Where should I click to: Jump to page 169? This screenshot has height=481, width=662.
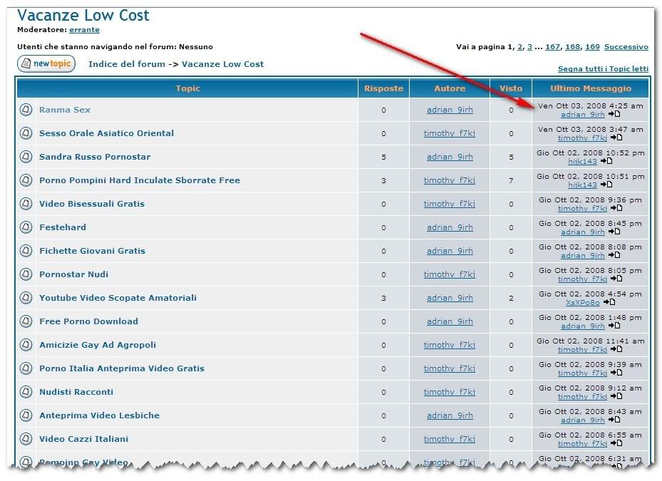pyautogui.click(x=591, y=47)
